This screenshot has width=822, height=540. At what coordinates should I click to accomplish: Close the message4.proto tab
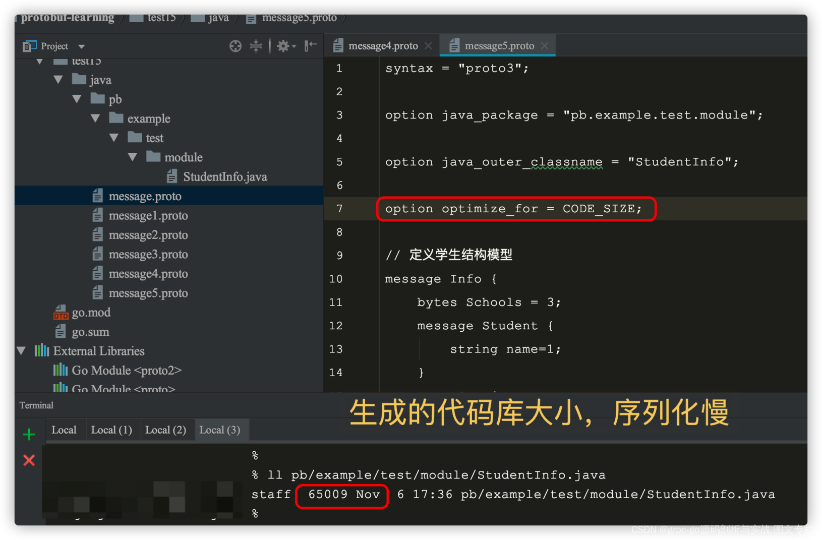428,46
